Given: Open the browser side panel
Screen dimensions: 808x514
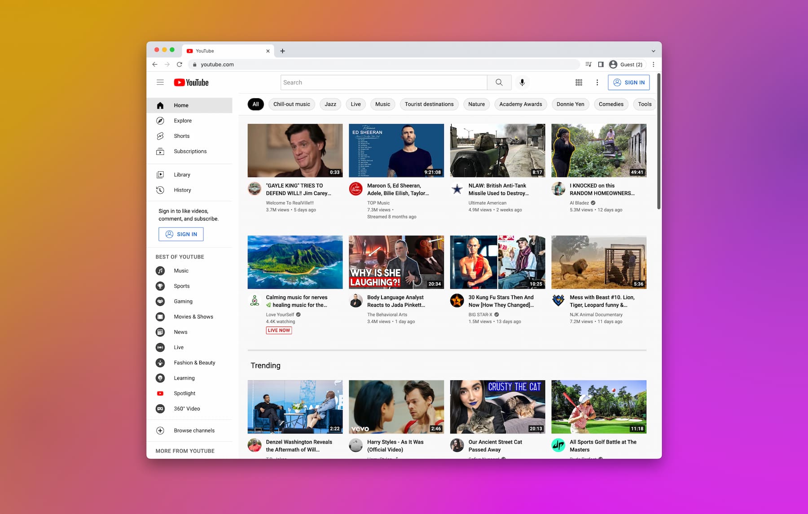Looking at the screenshot, I should click(x=601, y=65).
